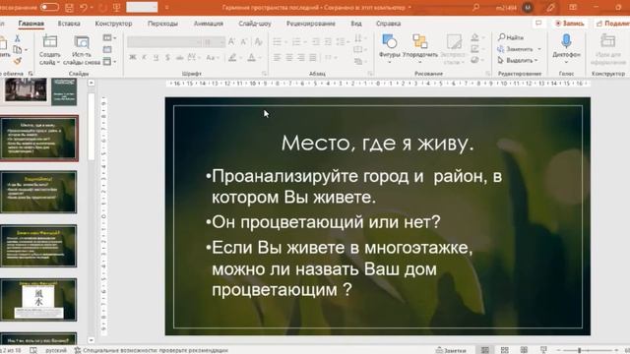Viewport: 630px width, 354px height.
Task: Click Найти find button
Action: pos(511,37)
